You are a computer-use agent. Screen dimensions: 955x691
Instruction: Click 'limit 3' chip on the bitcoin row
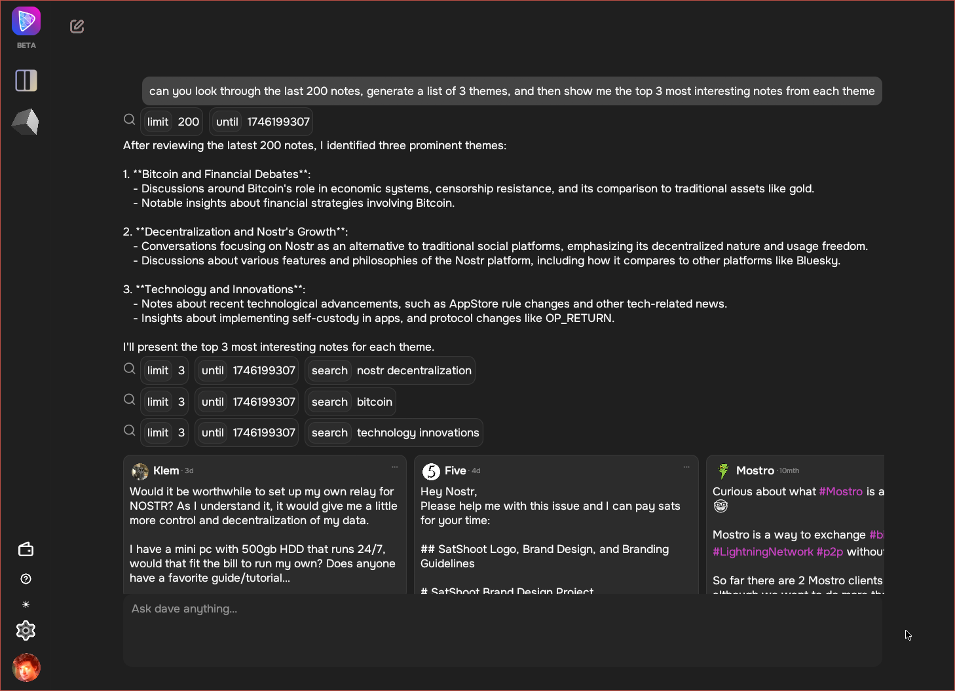(x=164, y=402)
